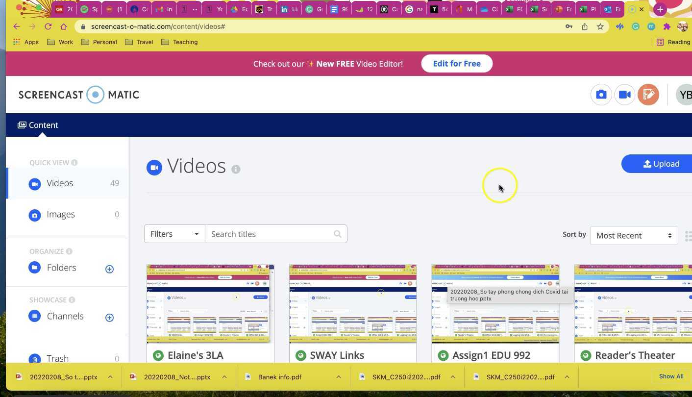The image size is (692, 397).
Task: Open the Banek info.pdf downloaded file
Action: [279, 377]
